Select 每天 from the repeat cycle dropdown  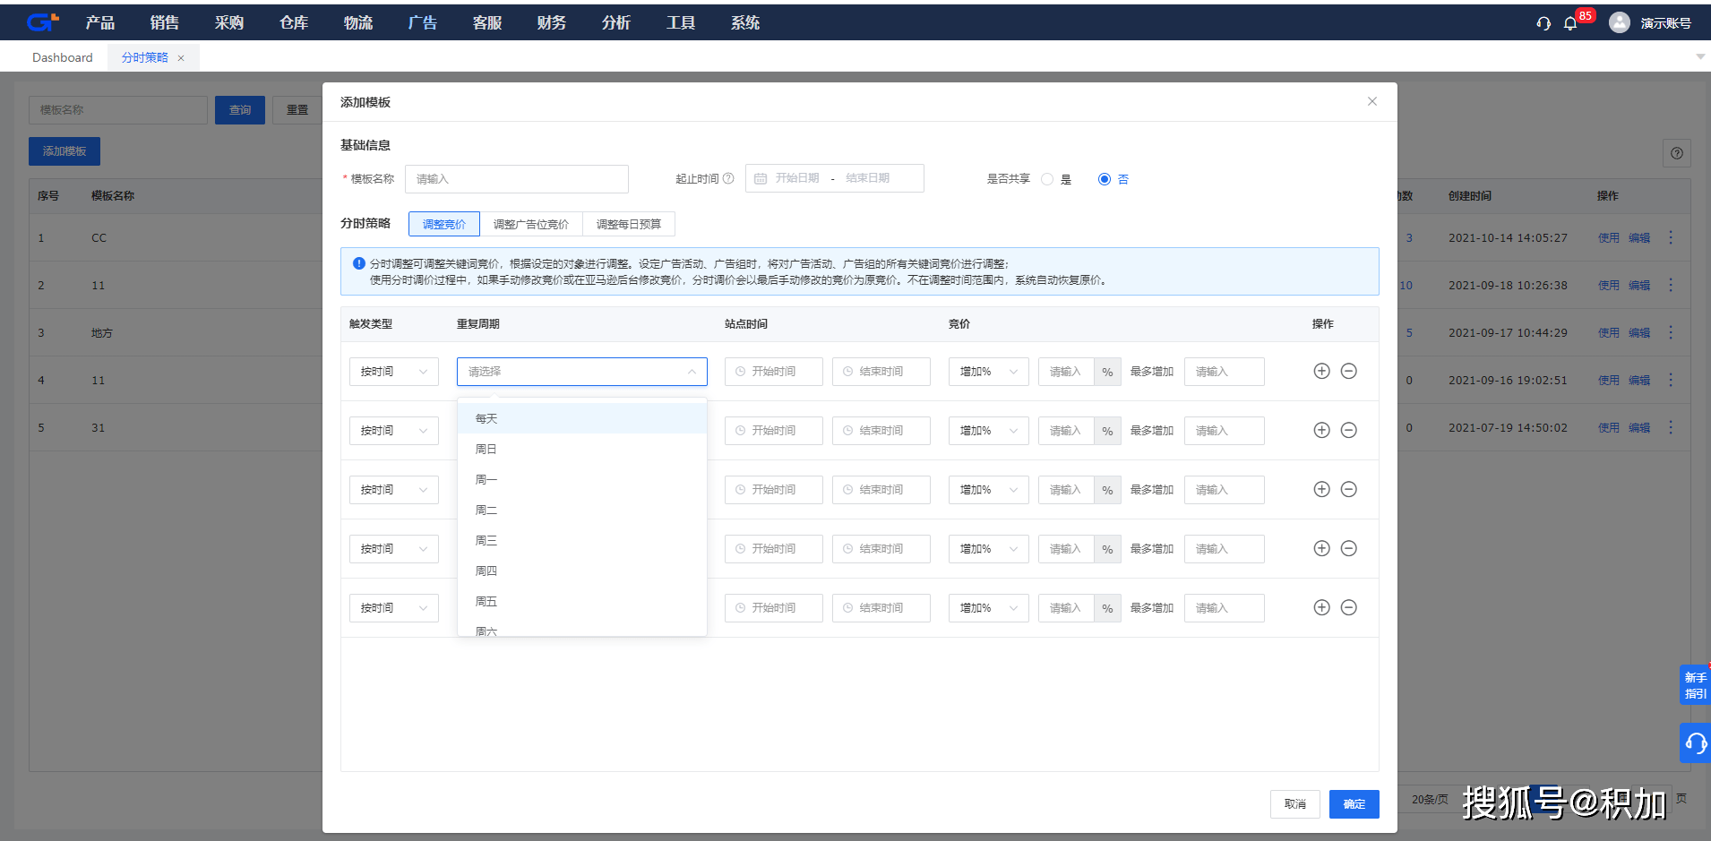(487, 417)
